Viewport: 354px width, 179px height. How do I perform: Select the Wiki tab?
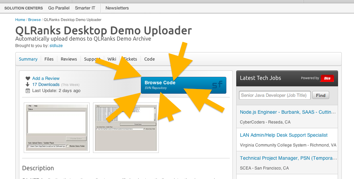tap(112, 59)
